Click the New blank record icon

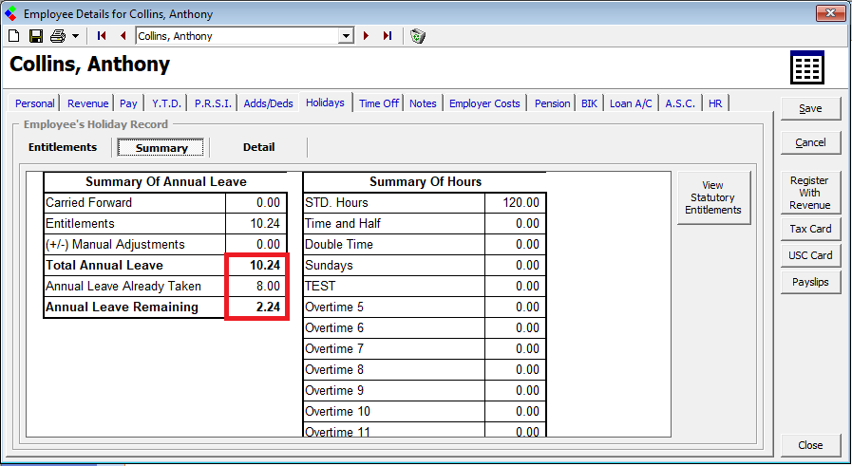(14, 36)
